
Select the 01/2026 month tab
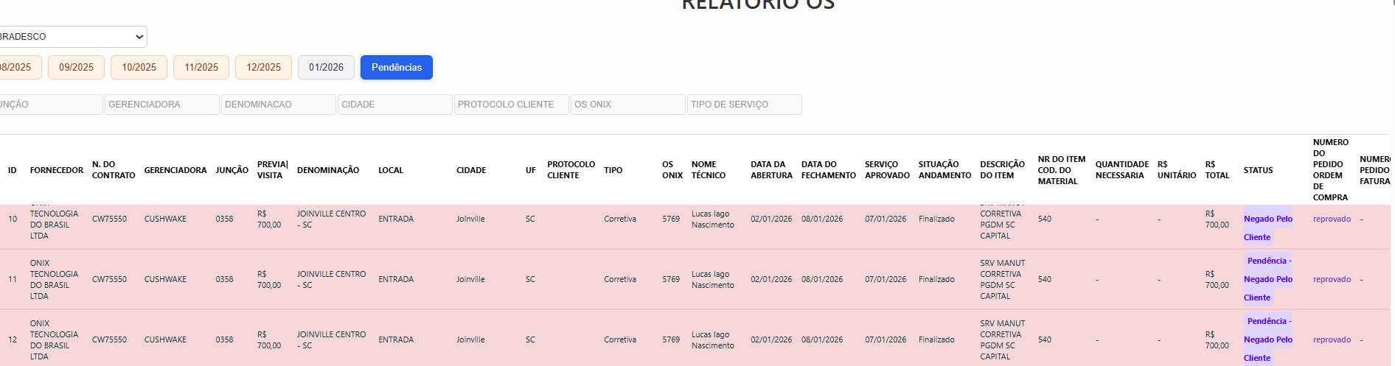tap(326, 67)
